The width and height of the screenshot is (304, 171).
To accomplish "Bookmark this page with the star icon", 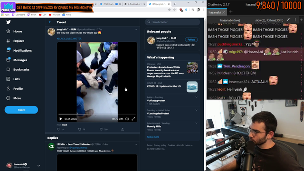I will click(174, 9).
